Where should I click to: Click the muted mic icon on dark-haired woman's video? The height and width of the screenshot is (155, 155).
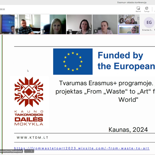click(70, 31)
